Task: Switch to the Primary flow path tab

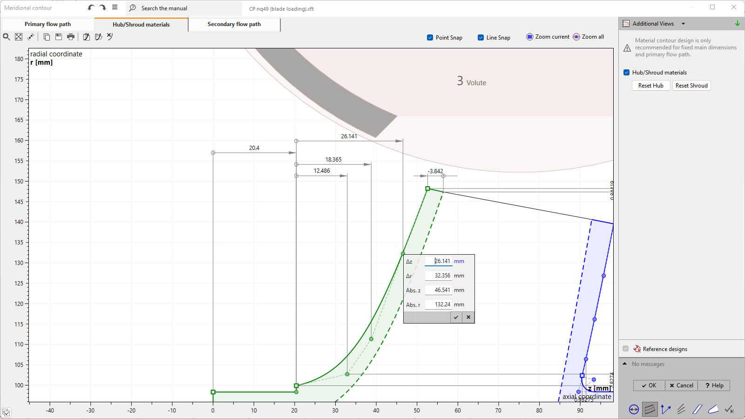Action: point(47,24)
